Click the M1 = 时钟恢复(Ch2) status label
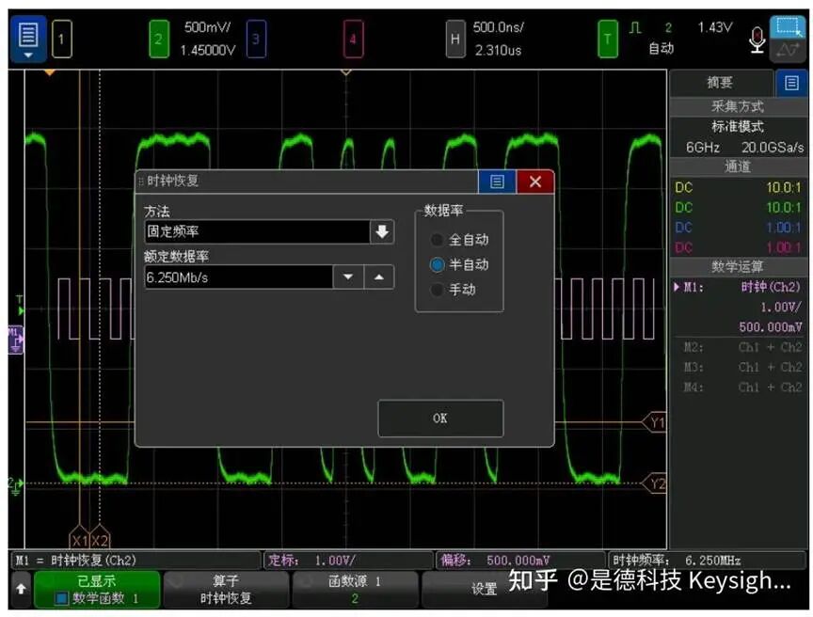This screenshot has width=813, height=617. coord(135,561)
